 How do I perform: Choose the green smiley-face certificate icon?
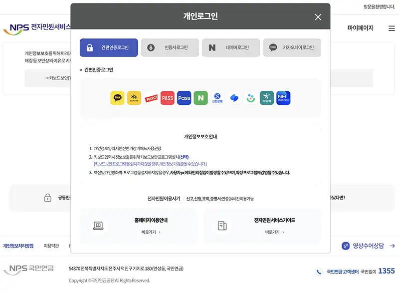click(251, 98)
